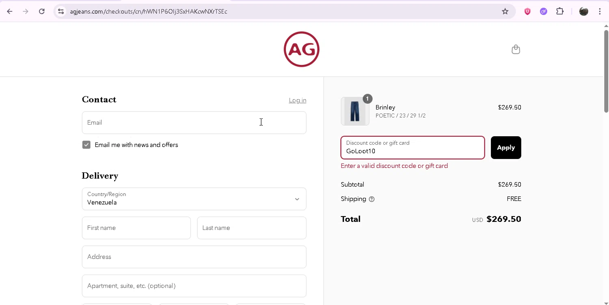Click the page vertical scrollbar thumb

tap(606, 71)
